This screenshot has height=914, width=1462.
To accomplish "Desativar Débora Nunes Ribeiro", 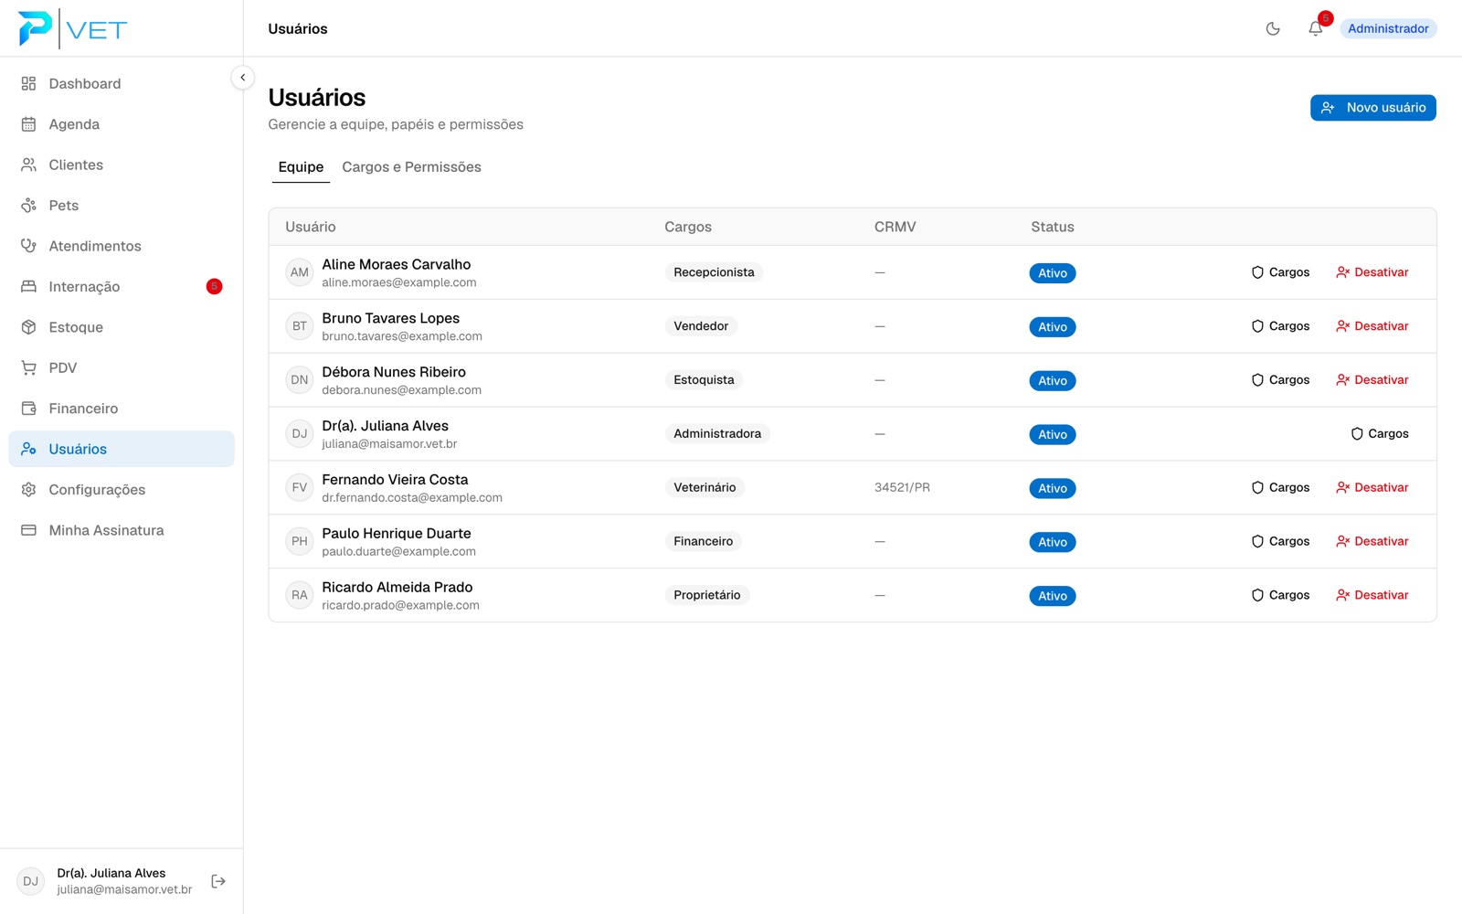I will point(1372,380).
